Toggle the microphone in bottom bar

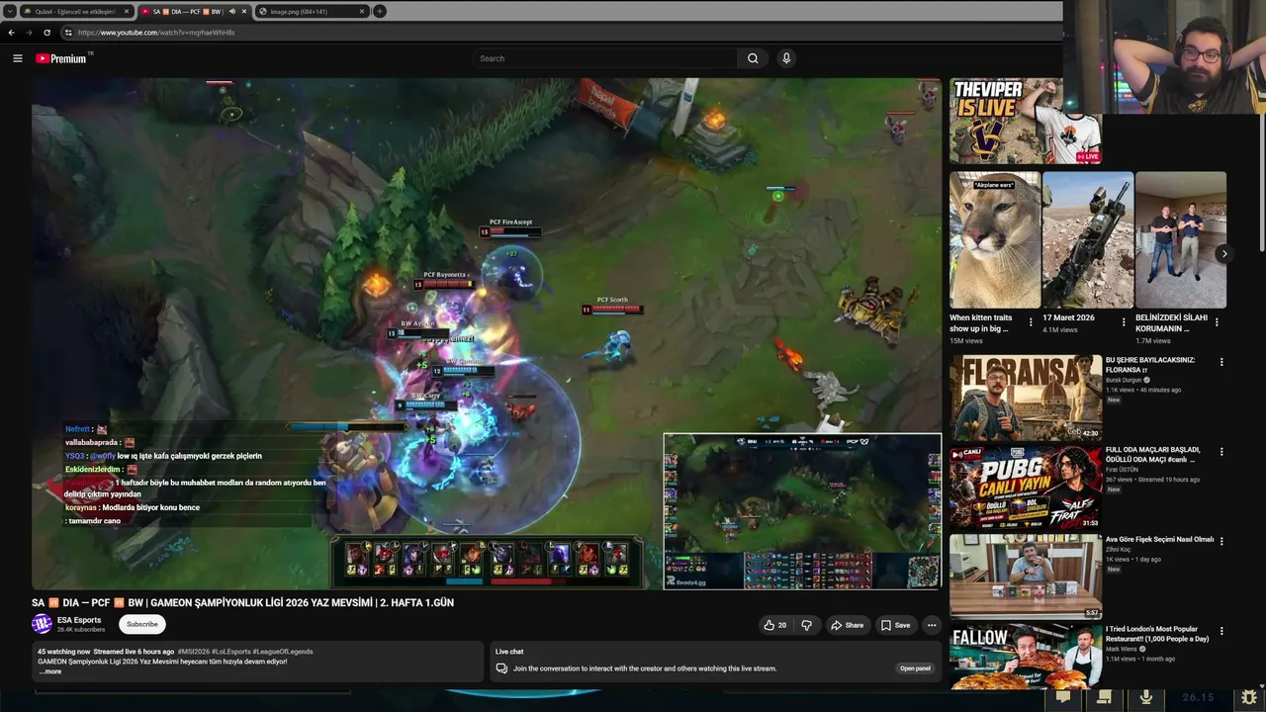(x=1146, y=697)
